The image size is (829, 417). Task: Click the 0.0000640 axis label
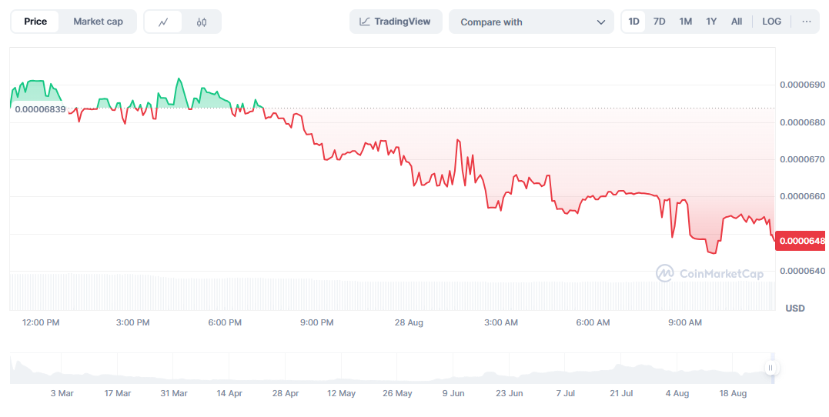pos(802,271)
